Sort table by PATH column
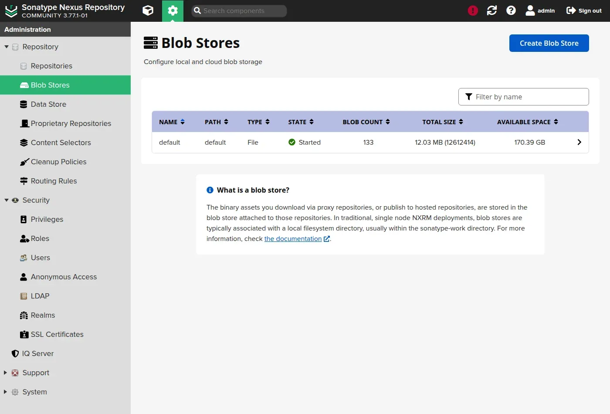Screen dimensions: 610x414 (217, 122)
